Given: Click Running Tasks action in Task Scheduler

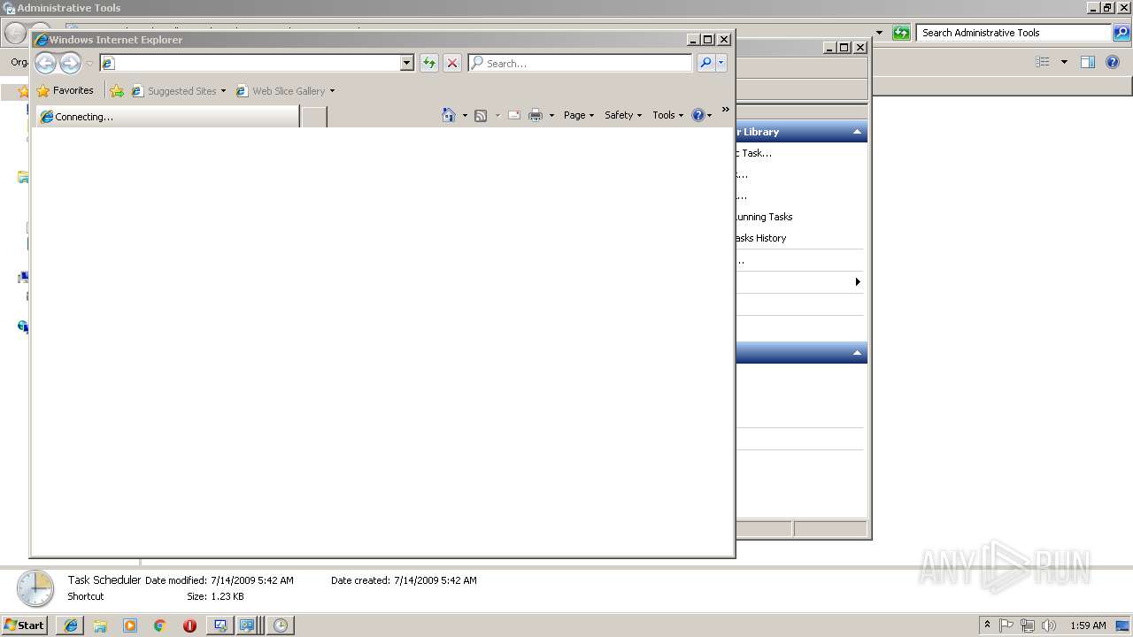Looking at the screenshot, I should pos(763,217).
